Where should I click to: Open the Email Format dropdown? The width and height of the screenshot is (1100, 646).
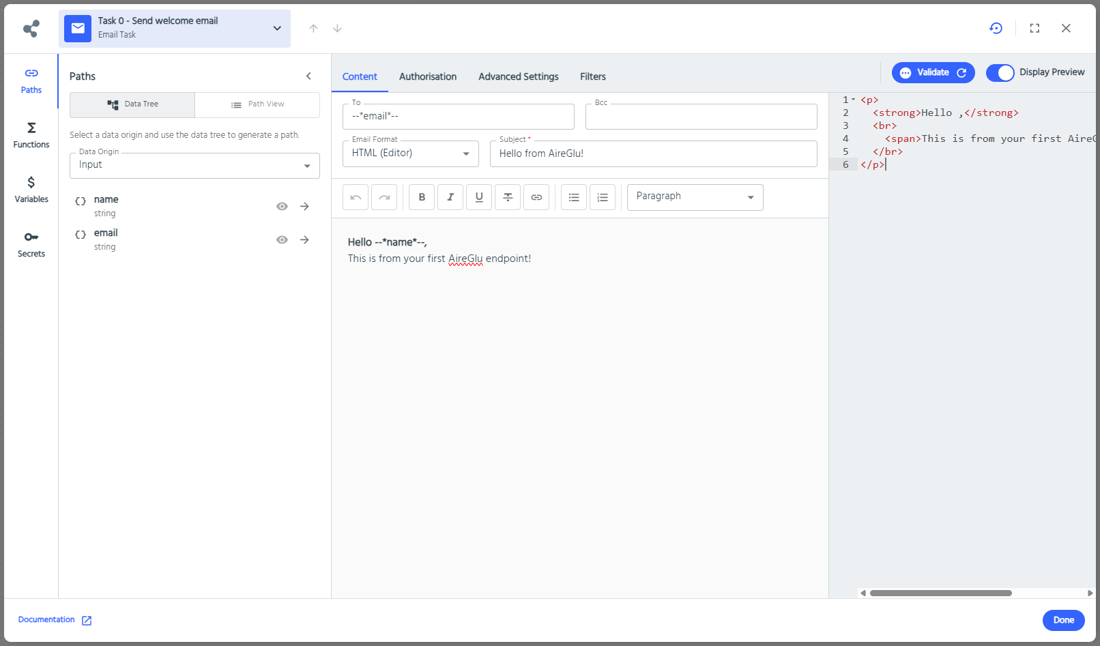411,153
